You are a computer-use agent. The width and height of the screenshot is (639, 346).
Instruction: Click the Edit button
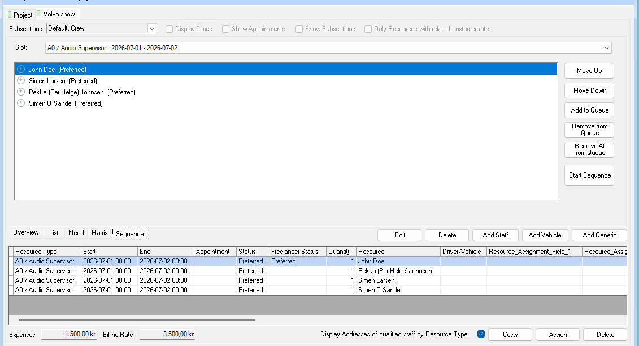(400, 235)
